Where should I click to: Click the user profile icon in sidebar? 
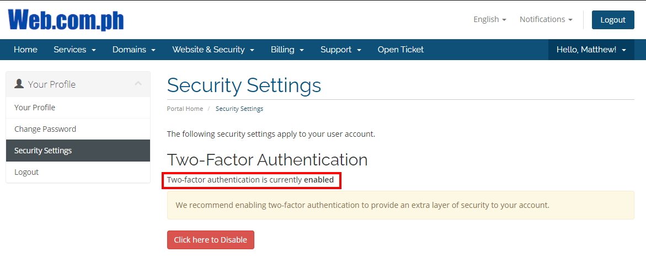pyautogui.click(x=19, y=84)
